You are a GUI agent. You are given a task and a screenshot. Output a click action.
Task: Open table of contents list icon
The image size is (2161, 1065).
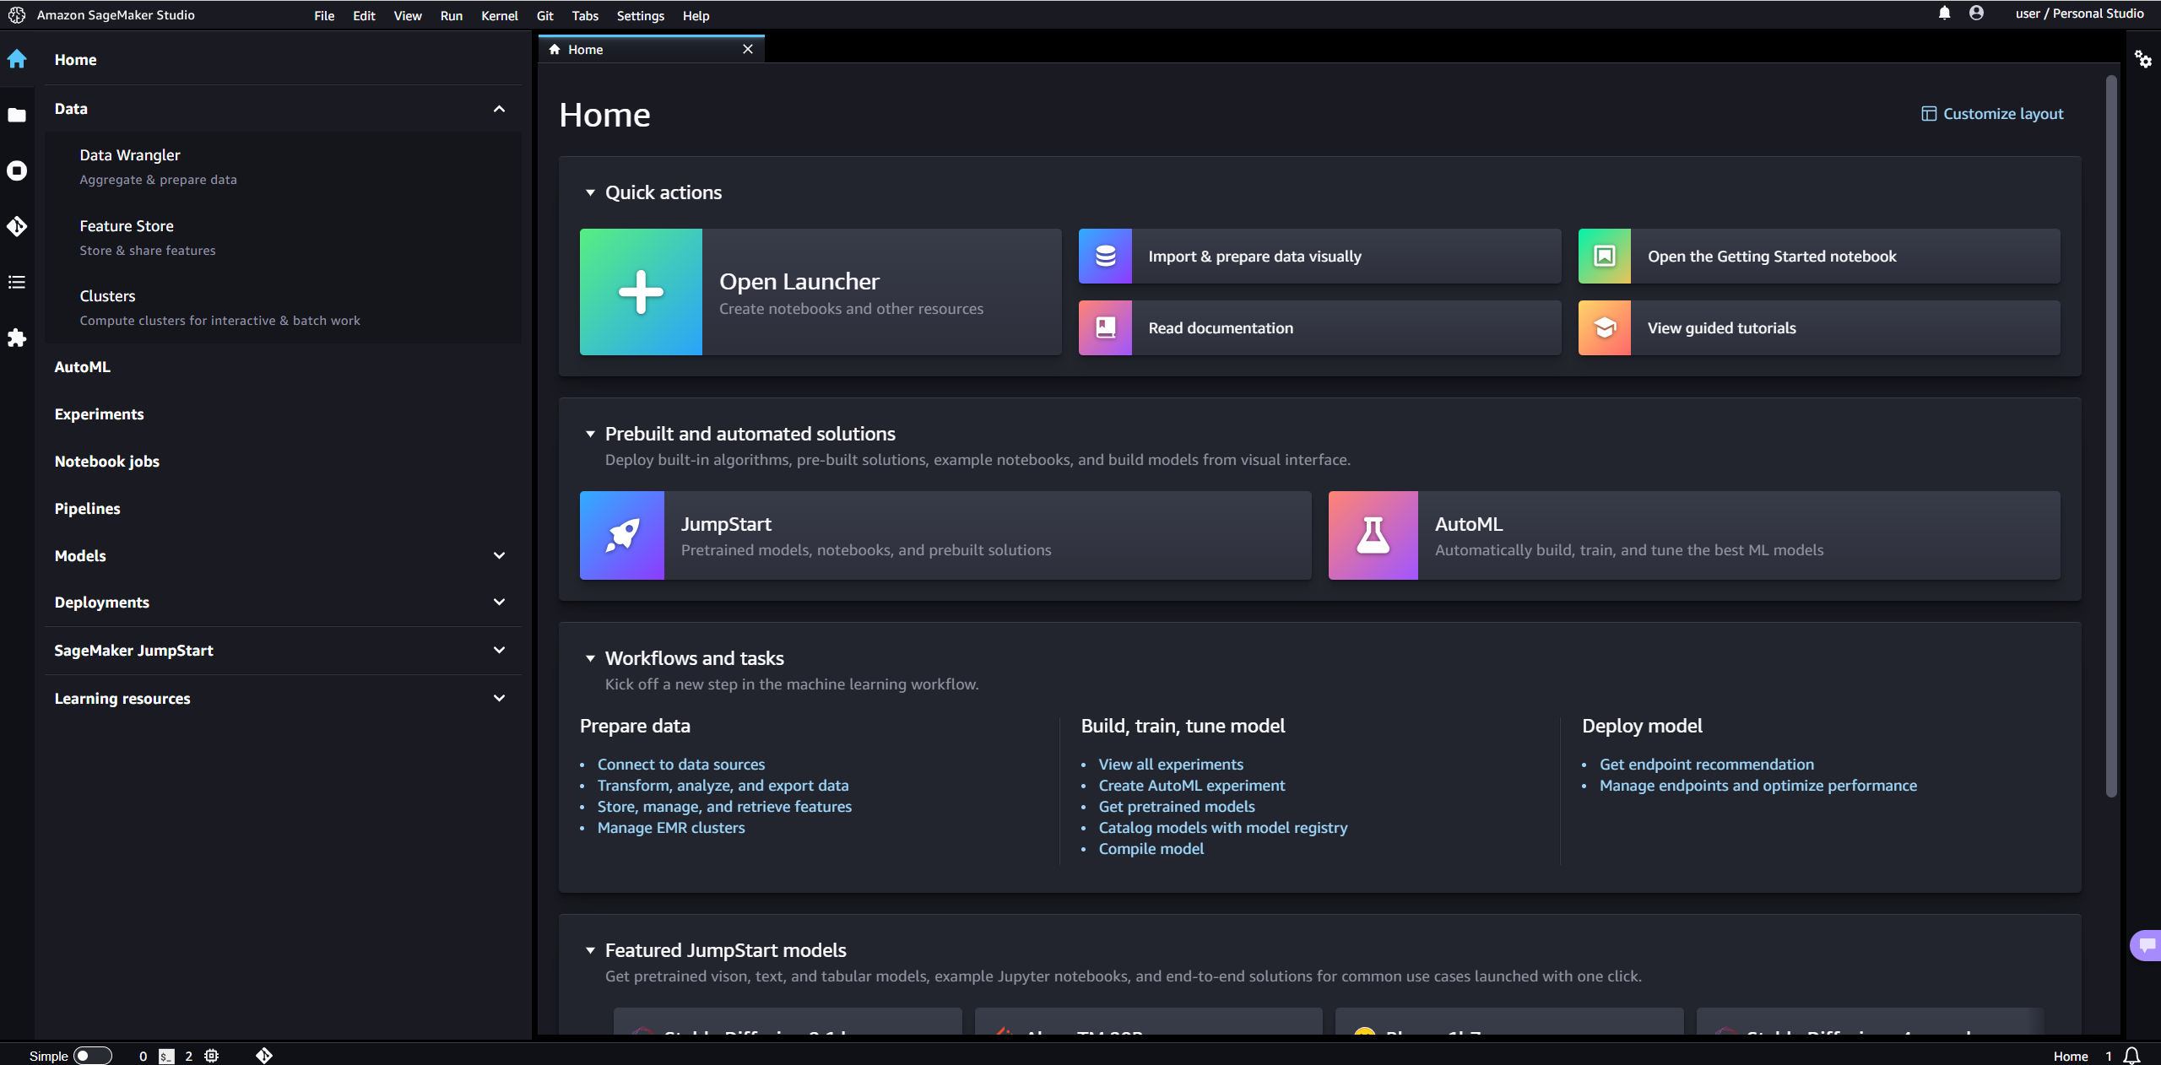click(17, 282)
